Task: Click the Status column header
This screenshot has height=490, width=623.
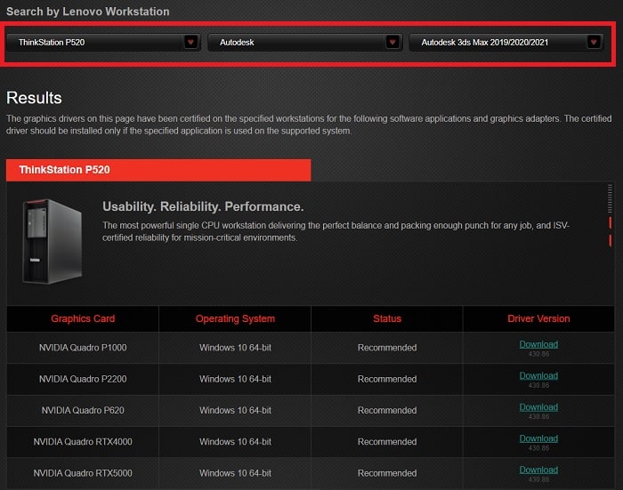Action: point(387,318)
